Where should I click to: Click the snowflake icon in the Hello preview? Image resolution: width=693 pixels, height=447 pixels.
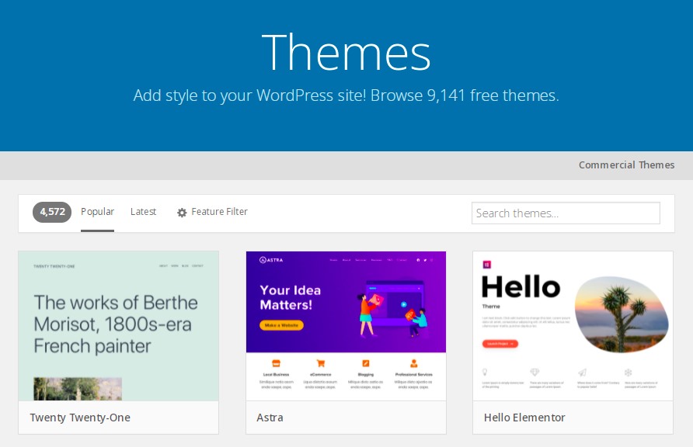tap(628, 372)
